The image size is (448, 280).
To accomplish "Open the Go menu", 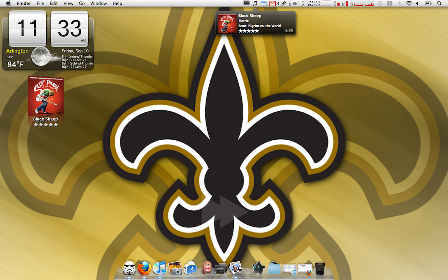I will (x=82, y=3).
